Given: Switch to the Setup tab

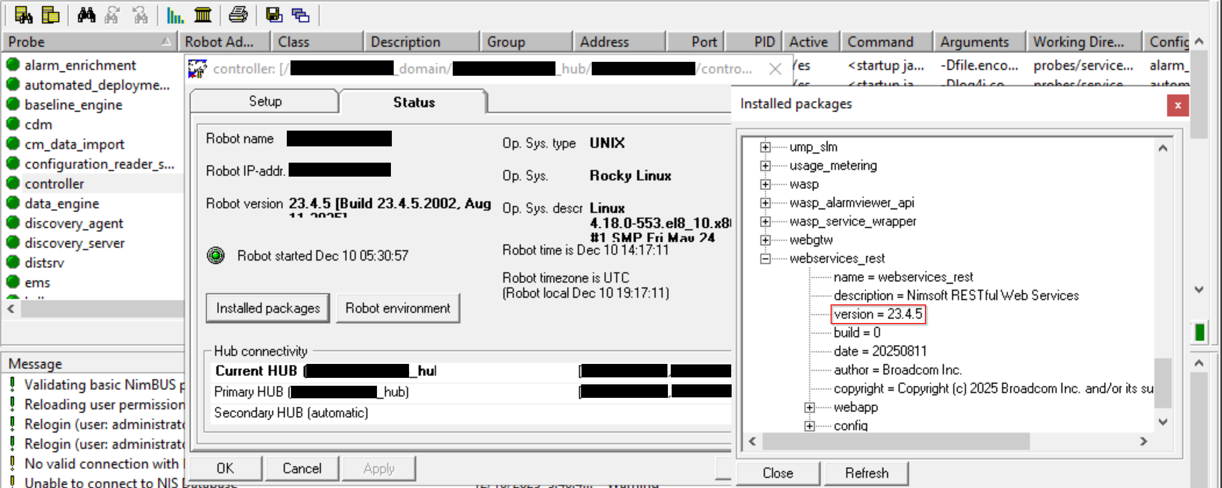Looking at the screenshot, I should point(264,101).
